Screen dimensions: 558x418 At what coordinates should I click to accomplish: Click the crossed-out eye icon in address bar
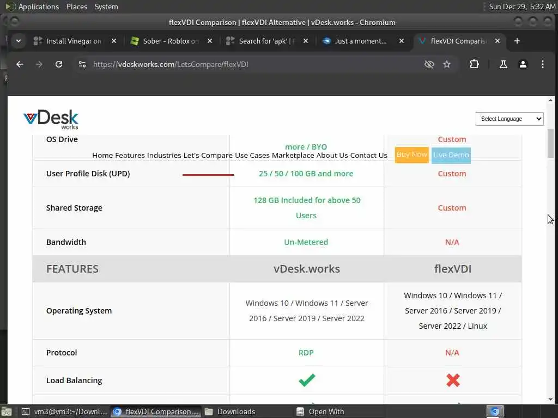pos(429,64)
